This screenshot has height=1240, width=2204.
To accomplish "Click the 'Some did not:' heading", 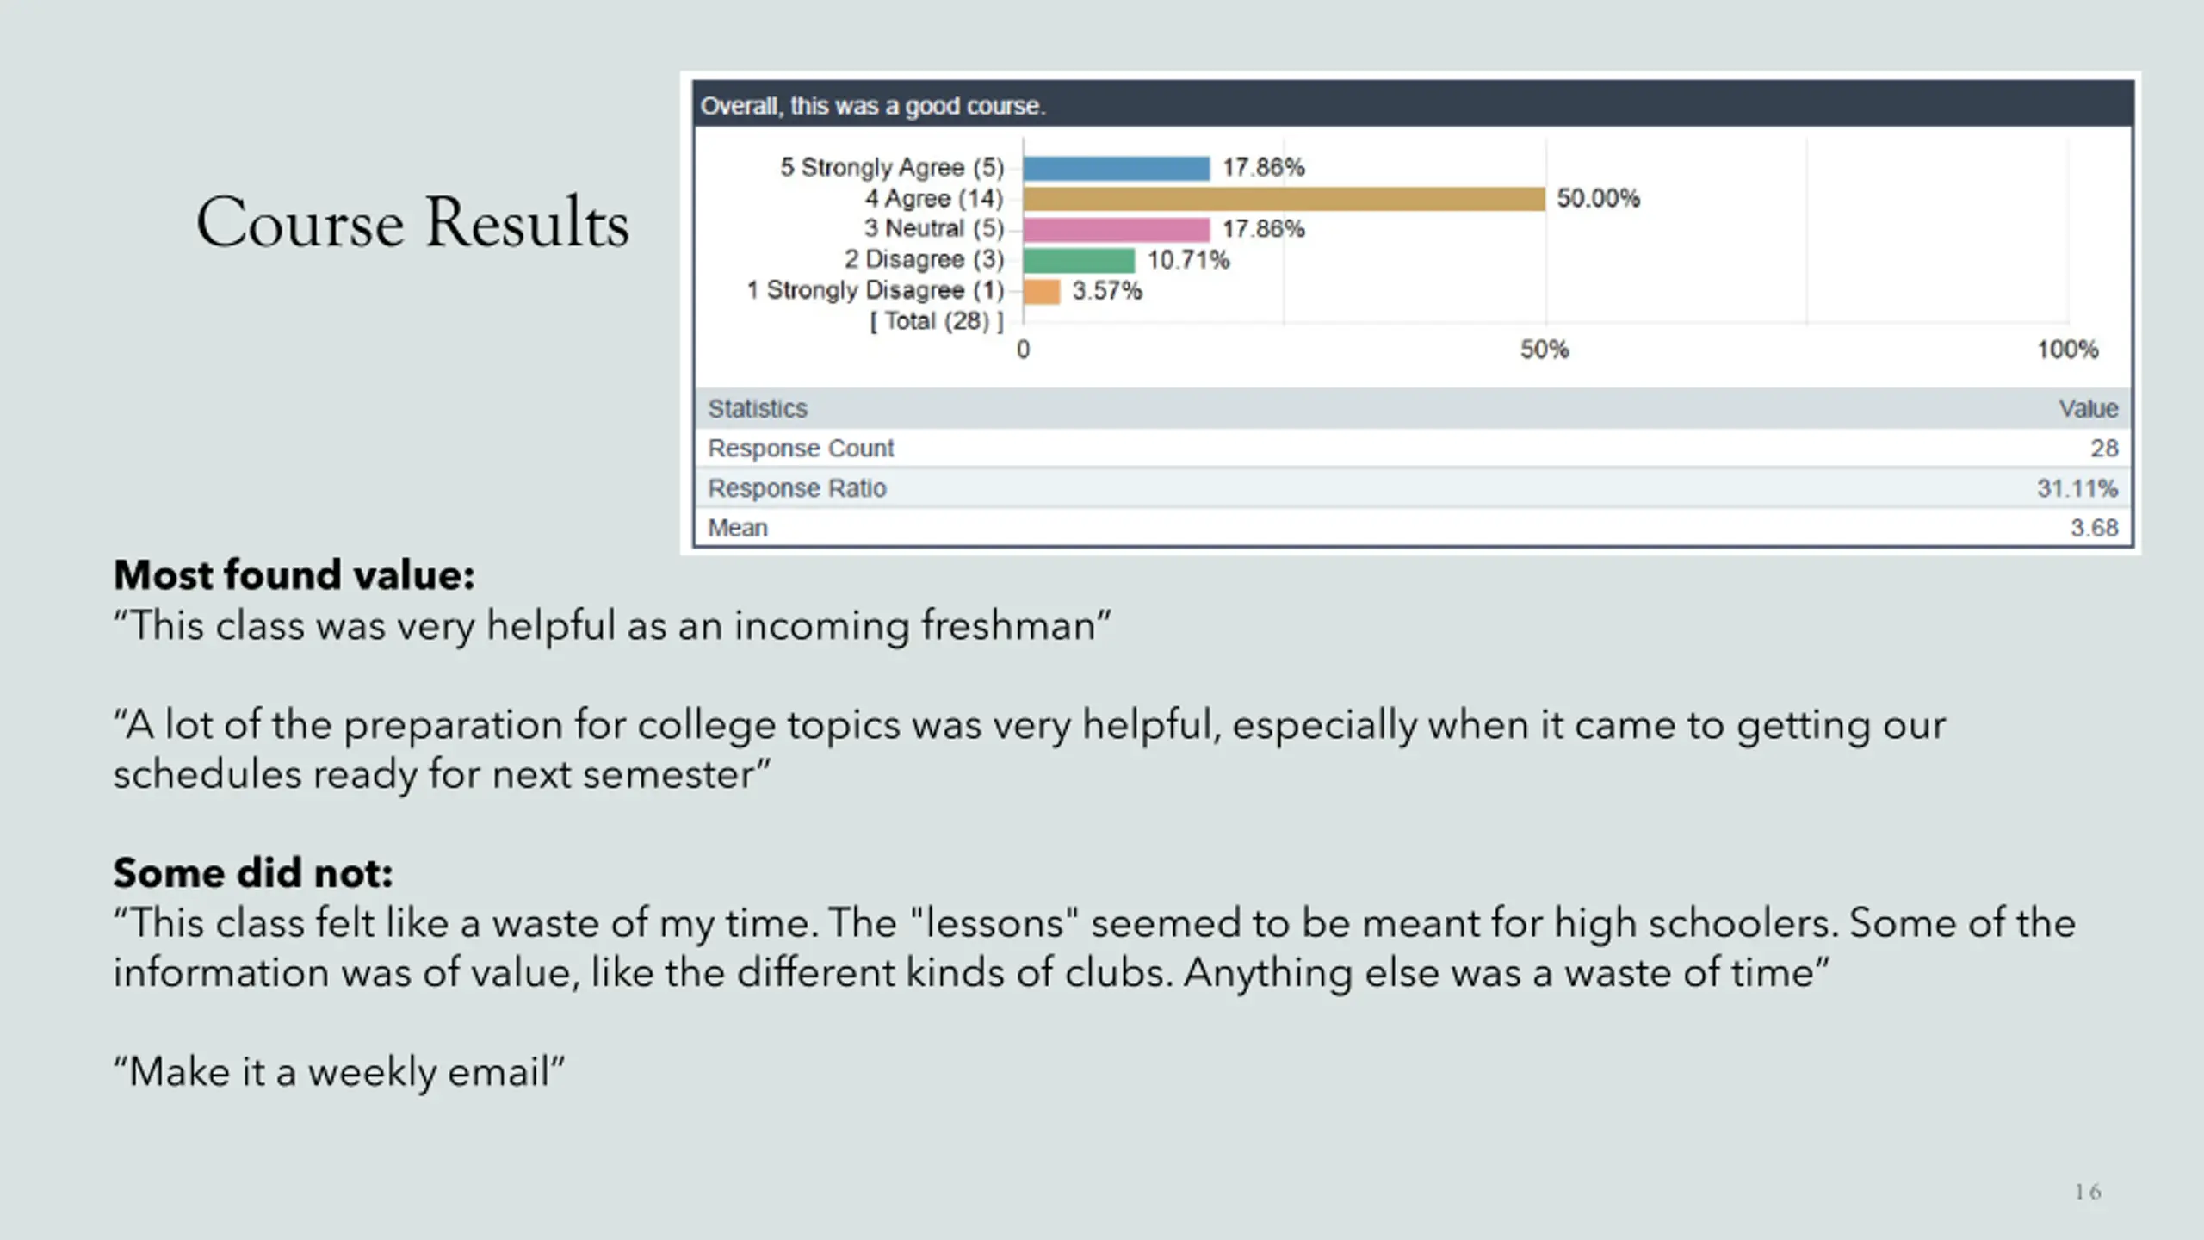I will 253,872.
